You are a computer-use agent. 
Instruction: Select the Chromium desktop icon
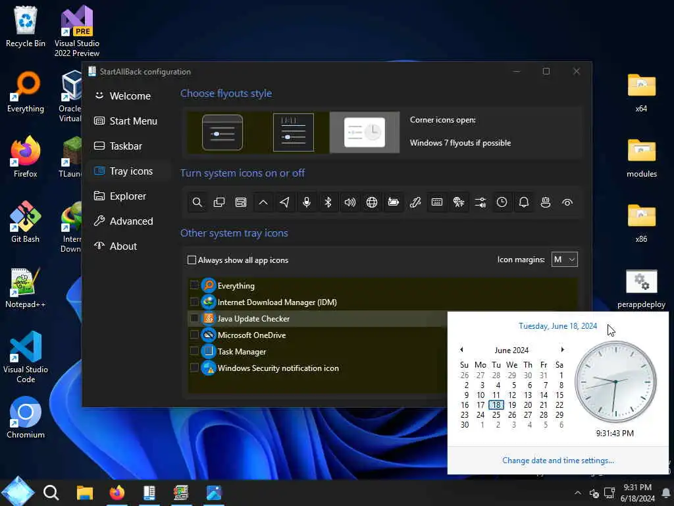pos(26,417)
